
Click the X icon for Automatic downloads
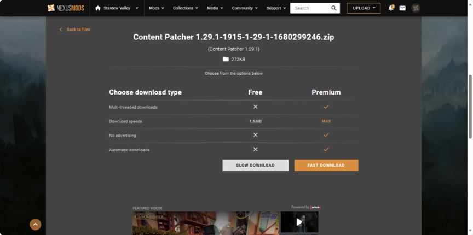(255, 149)
